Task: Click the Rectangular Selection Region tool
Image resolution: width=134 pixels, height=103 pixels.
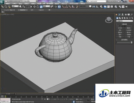Action: 27,7
